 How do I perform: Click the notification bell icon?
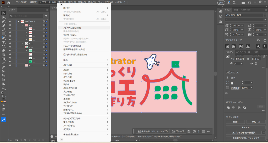(228, 3)
